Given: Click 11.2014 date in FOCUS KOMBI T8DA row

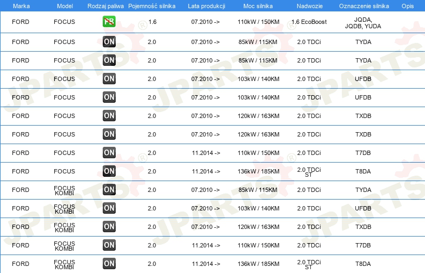Looking at the screenshot, I should 206,264.
